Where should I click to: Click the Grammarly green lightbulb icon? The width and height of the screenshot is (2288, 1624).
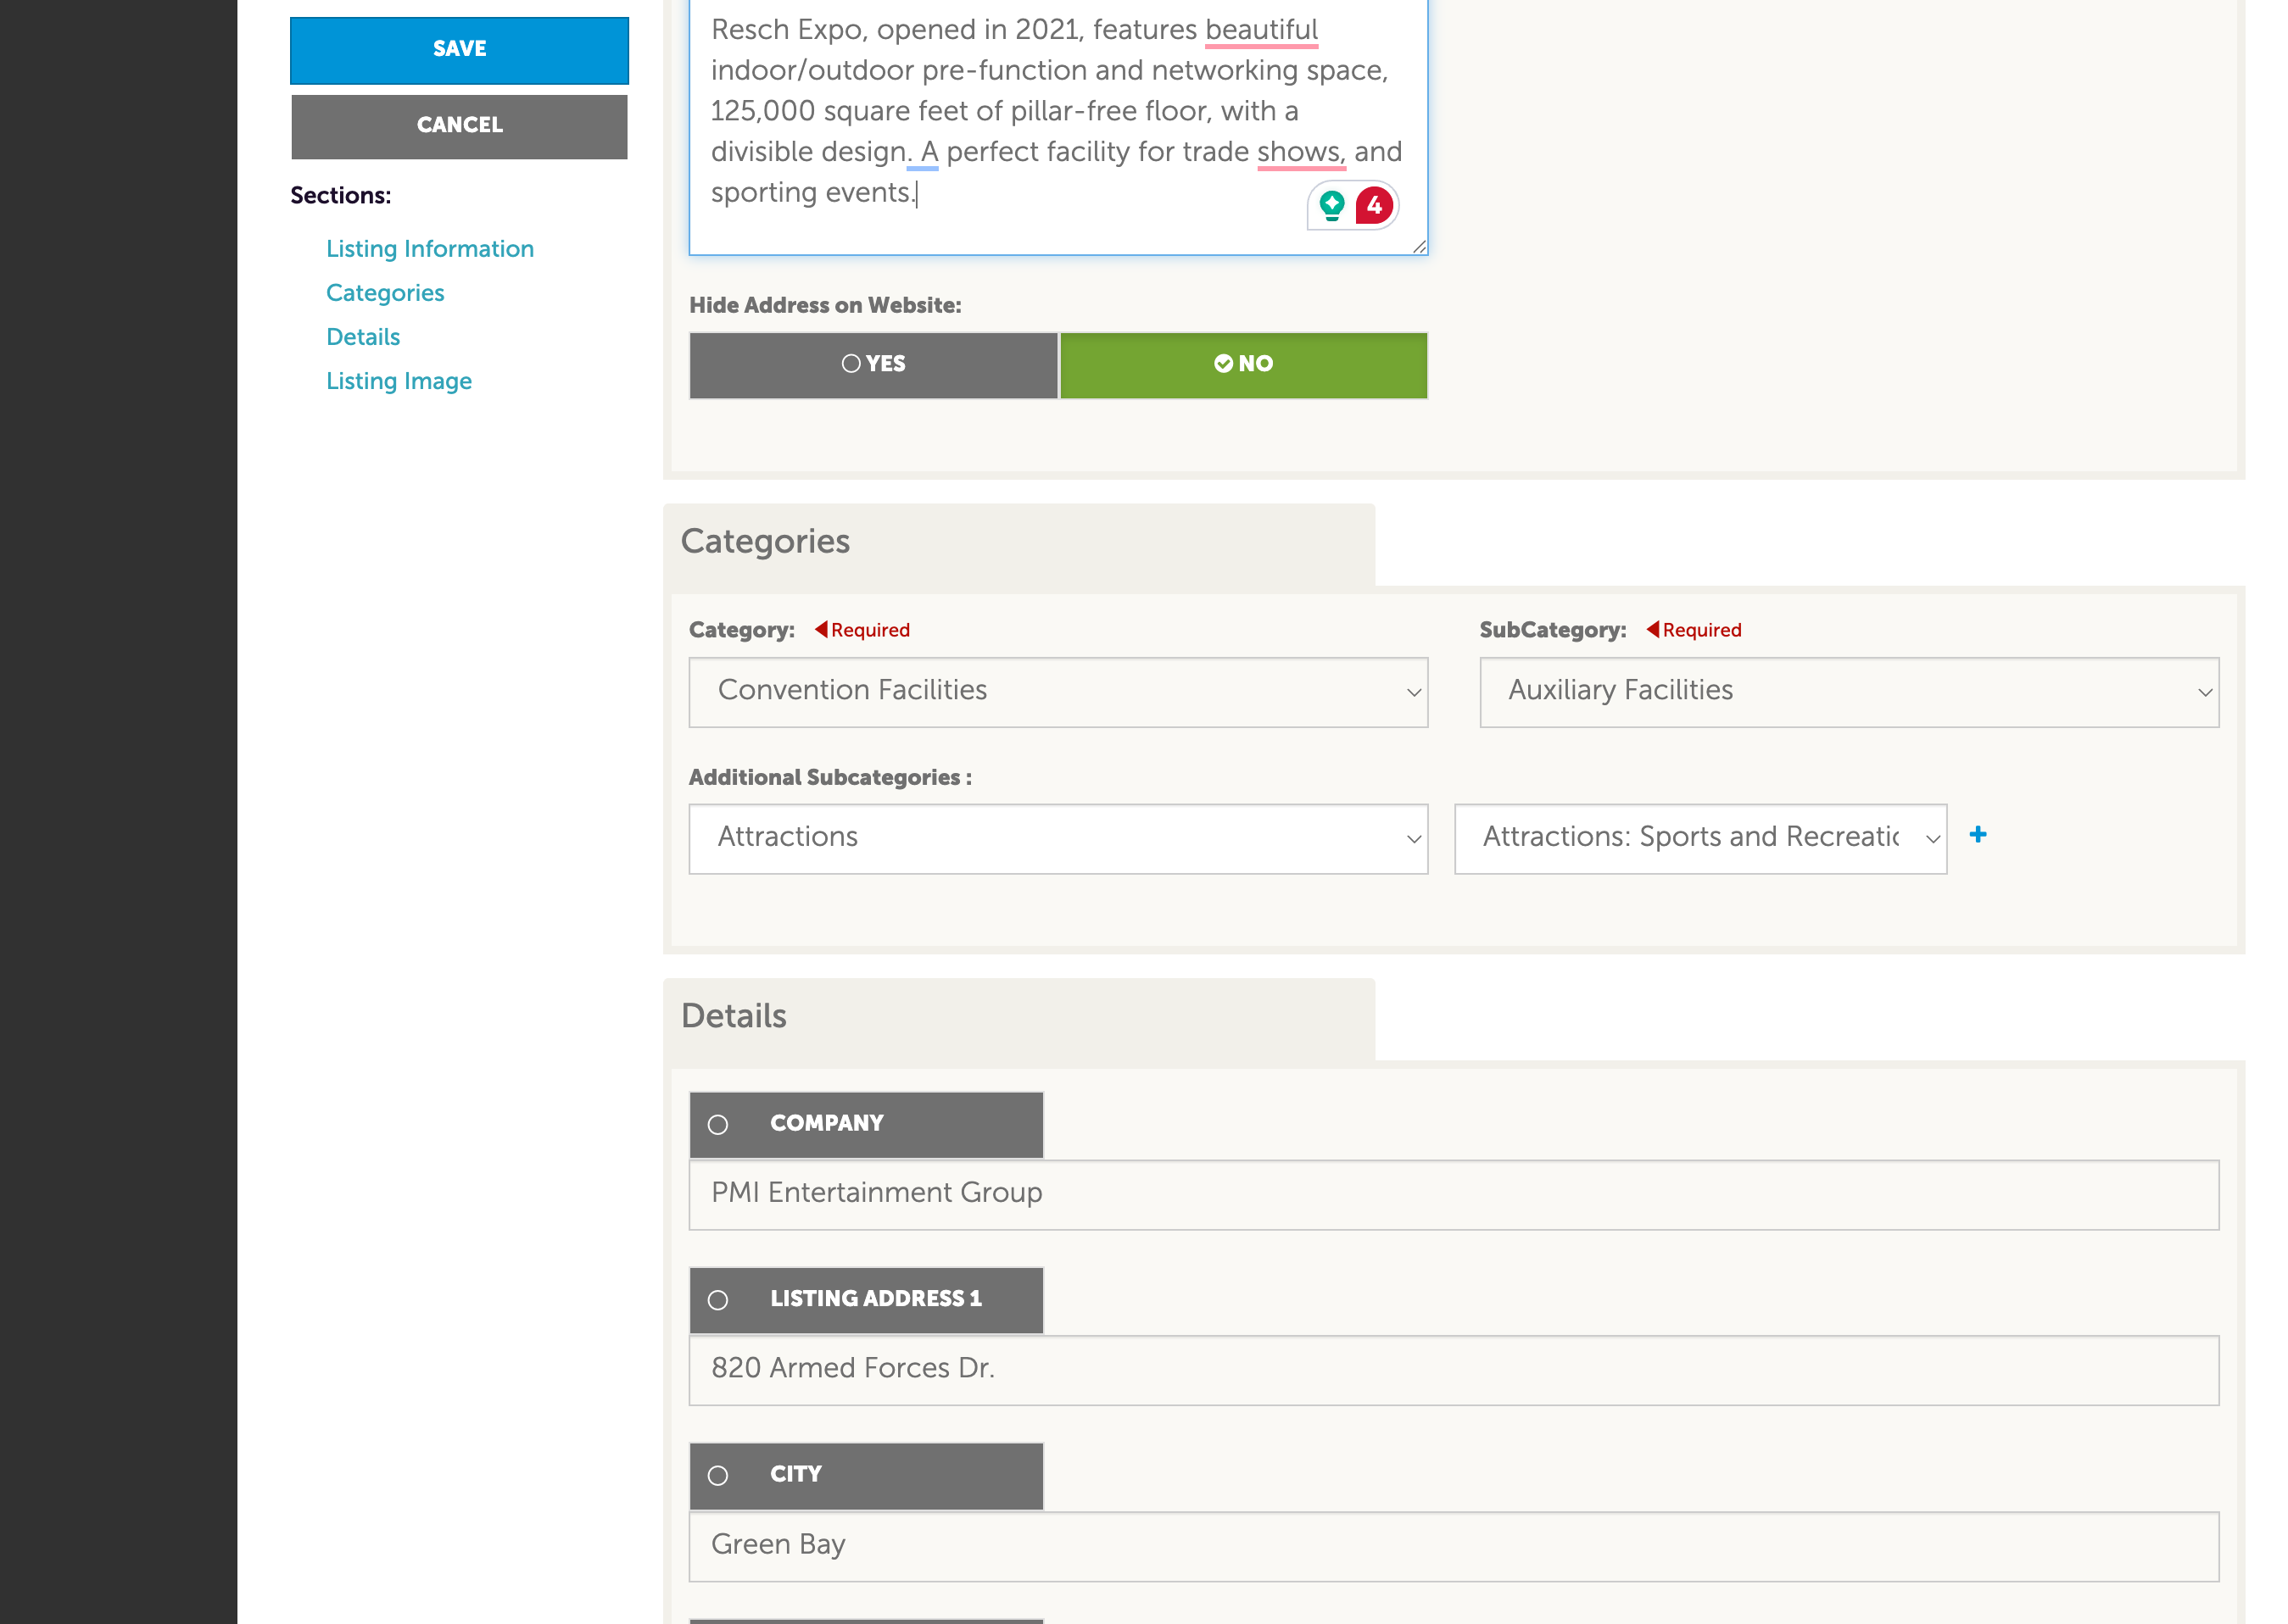point(1331,205)
